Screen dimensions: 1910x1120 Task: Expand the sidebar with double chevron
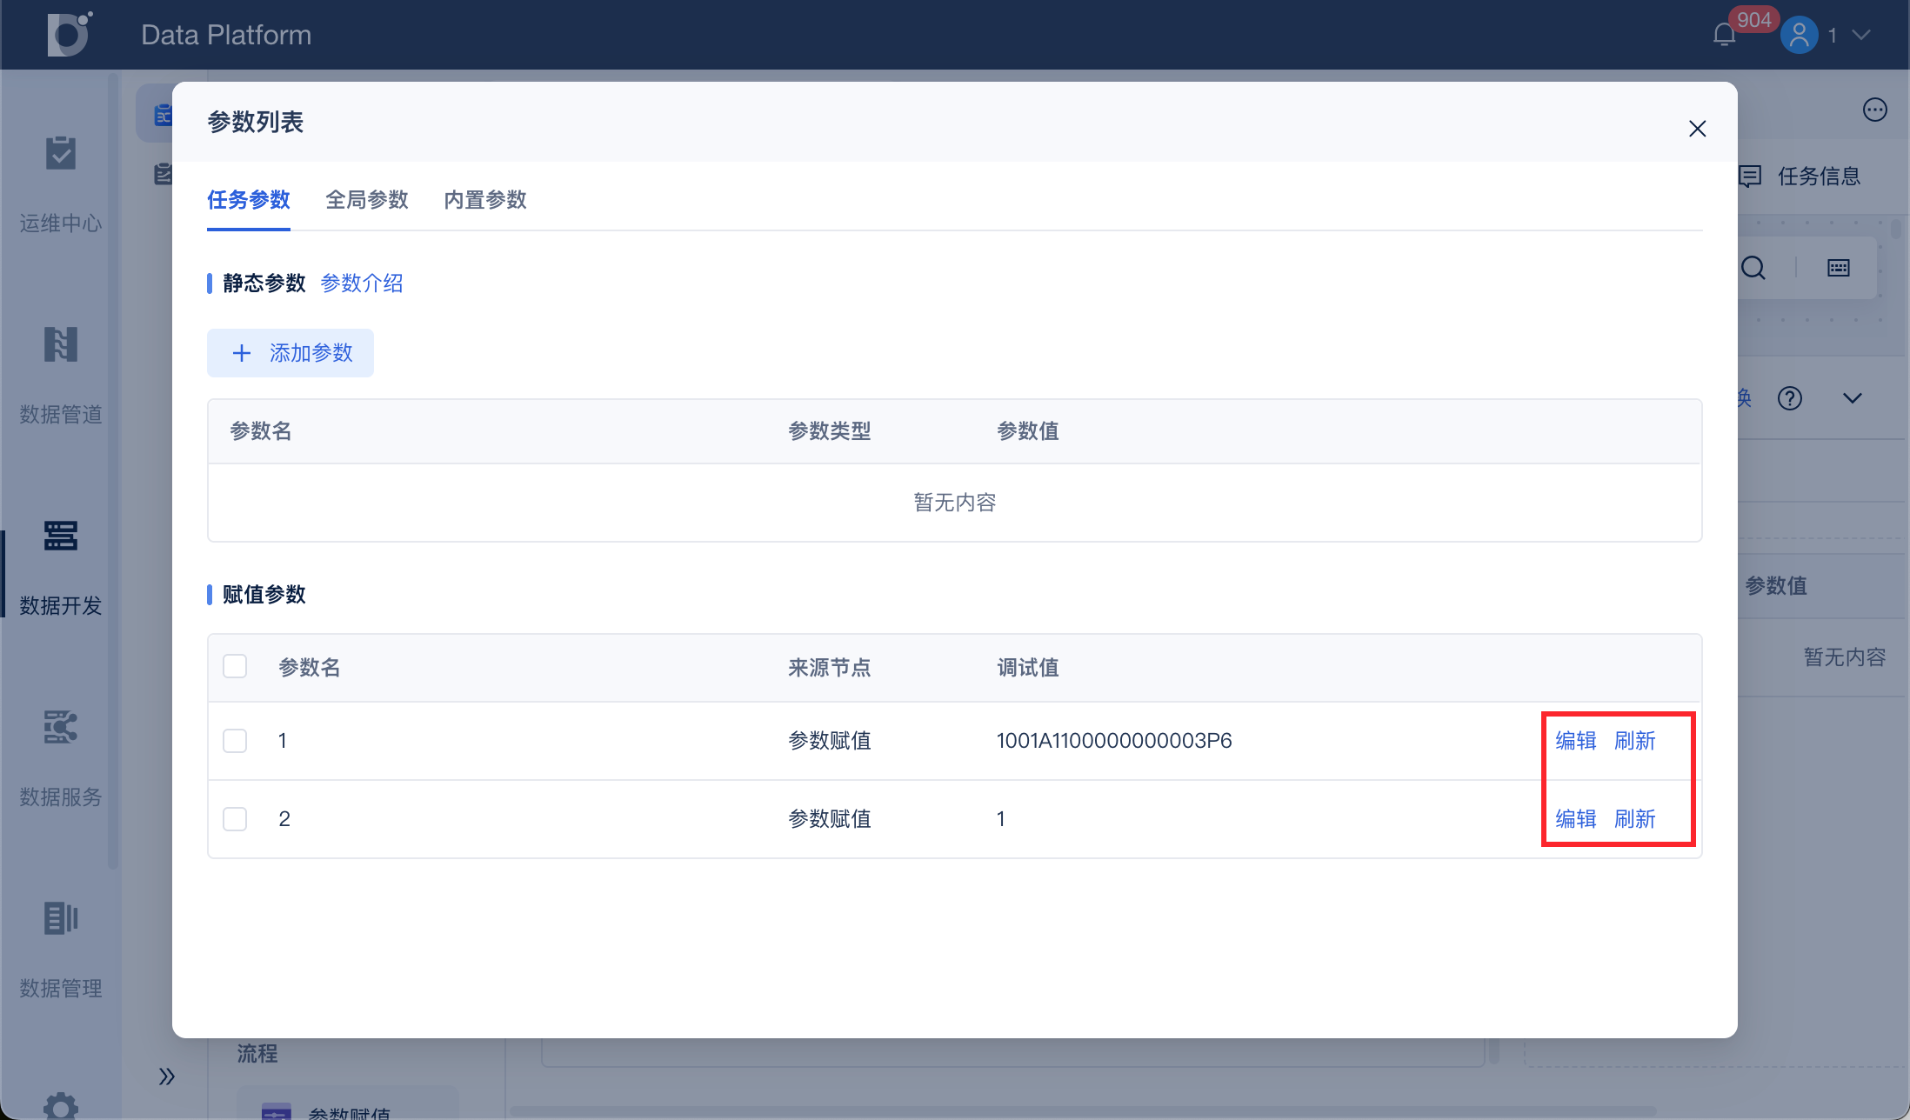point(166,1077)
